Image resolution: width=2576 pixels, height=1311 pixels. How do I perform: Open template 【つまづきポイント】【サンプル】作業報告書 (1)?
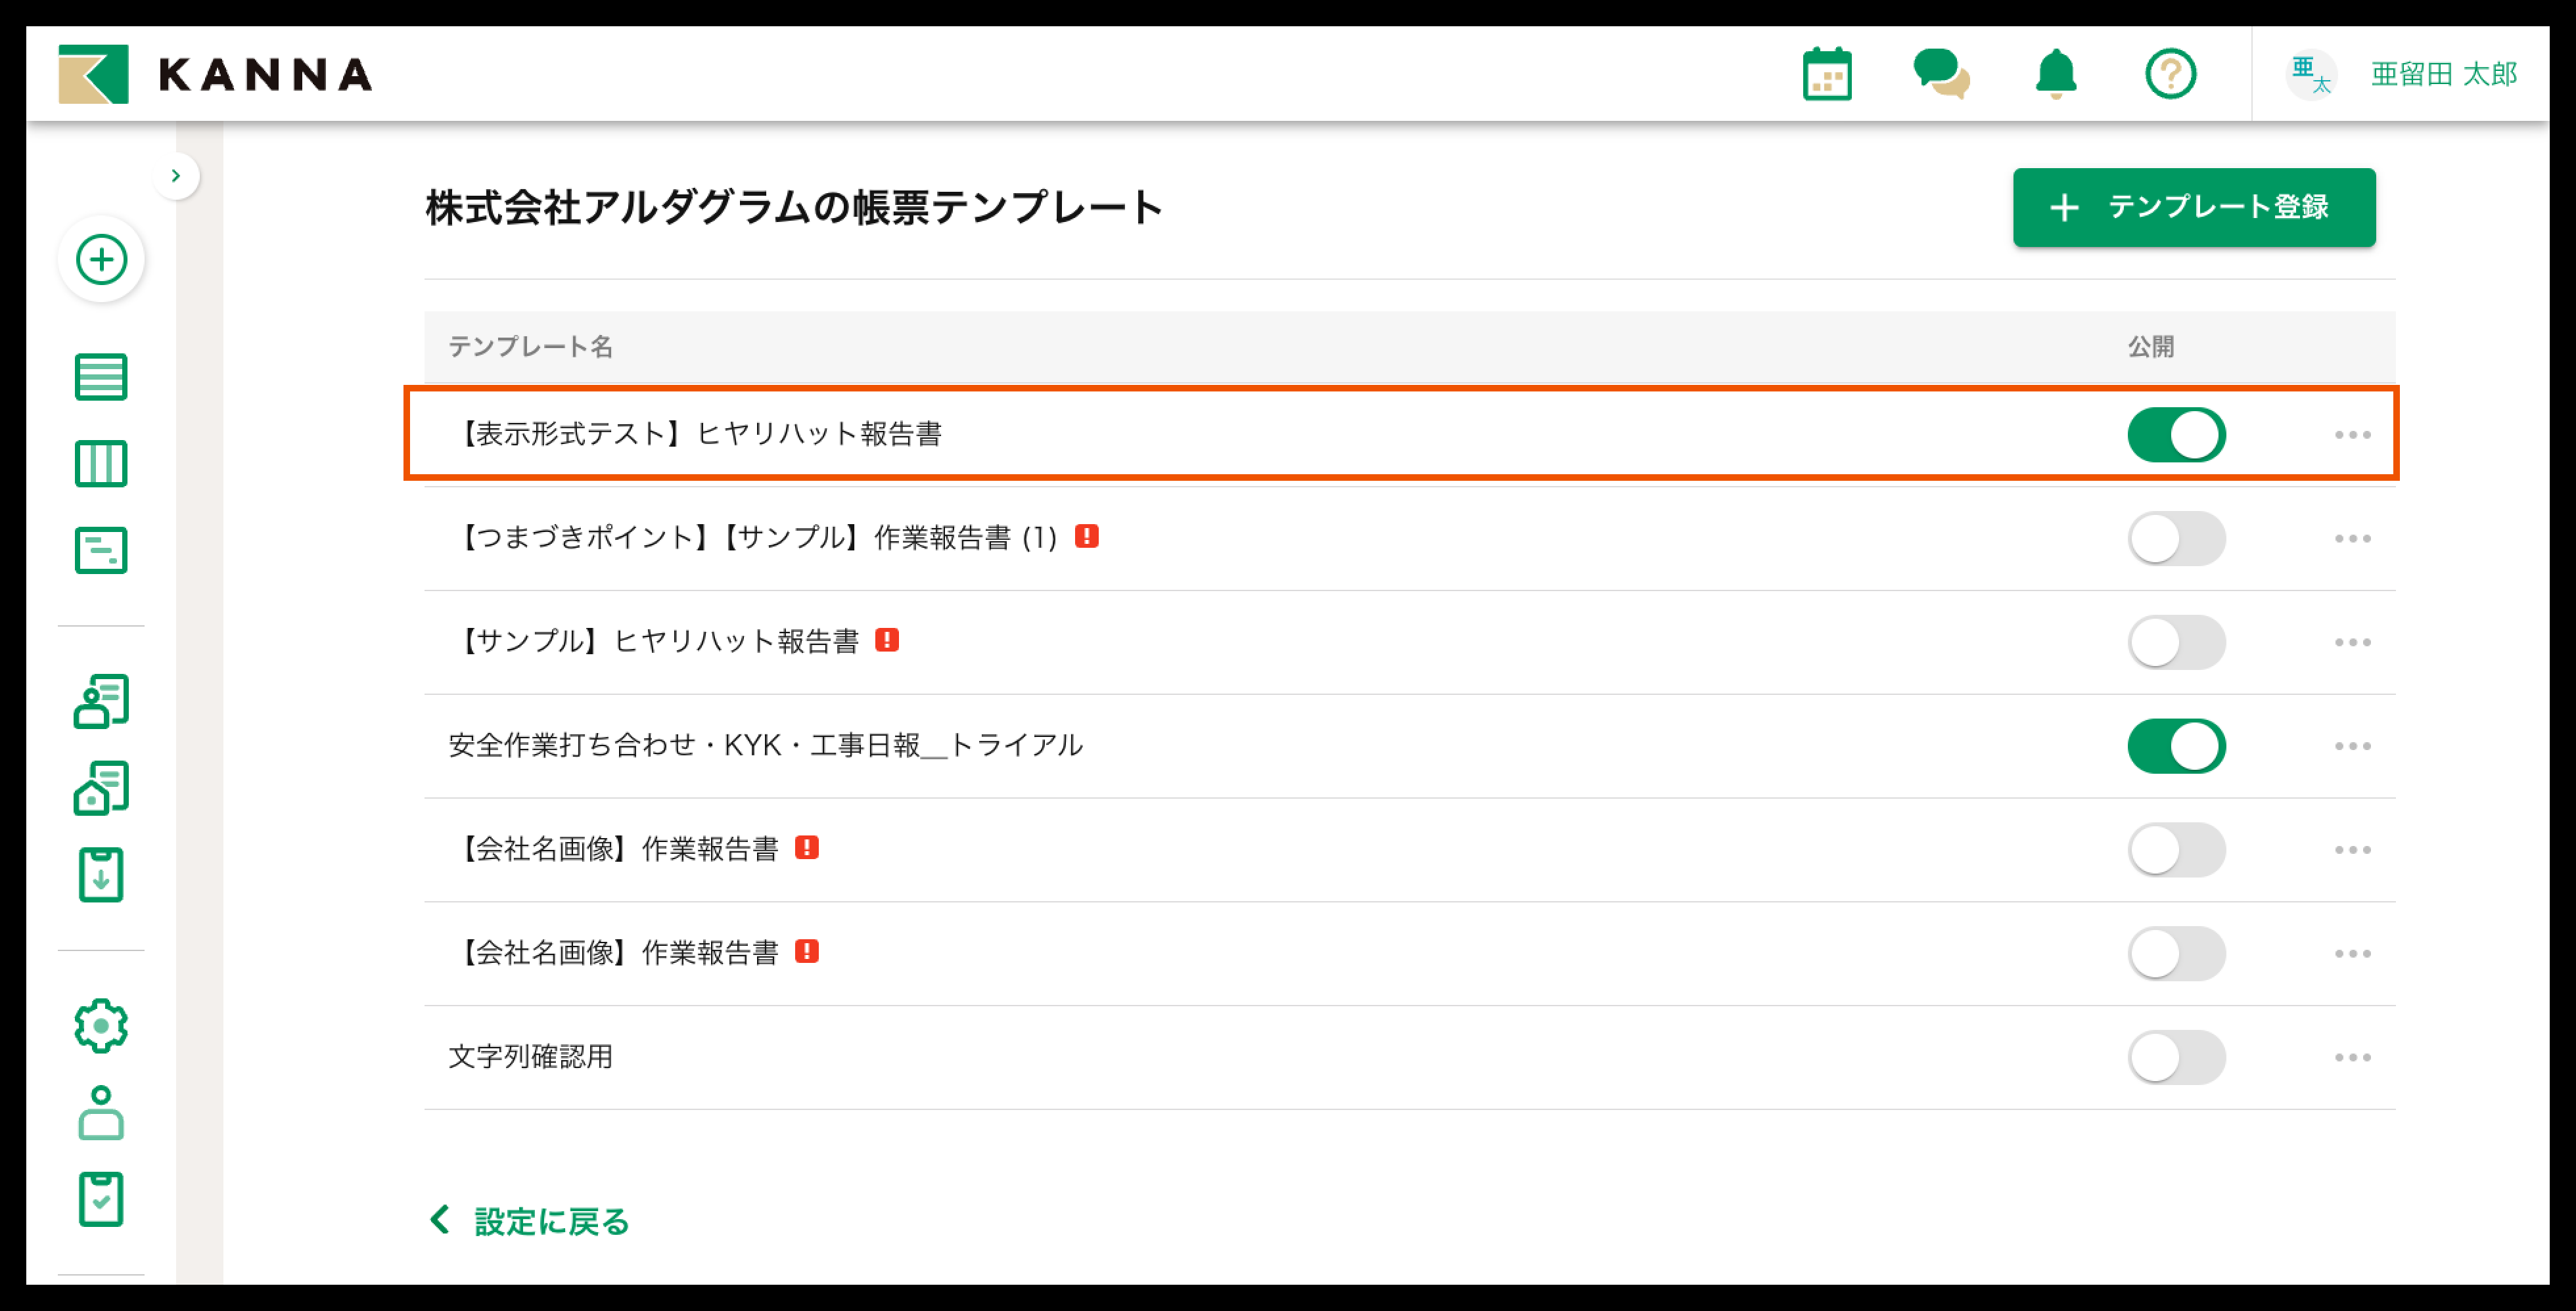coord(757,537)
